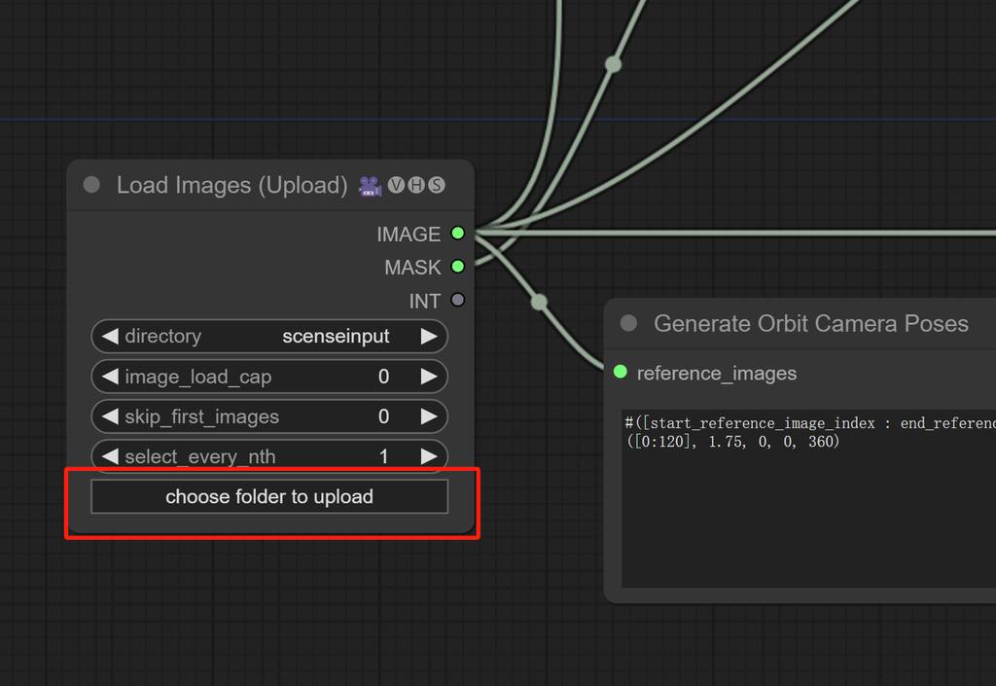Click the V badge in node title

[x=396, y=185]
